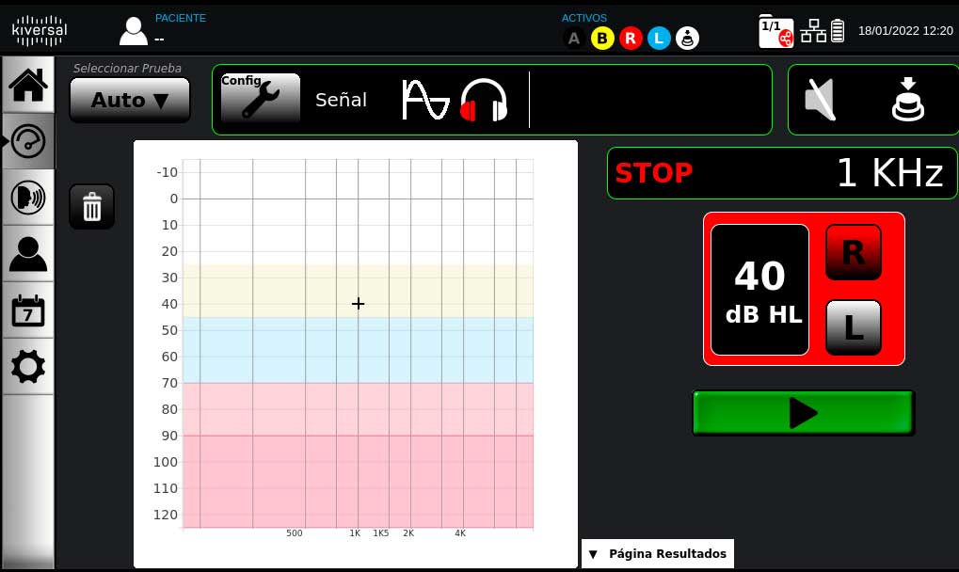The width and height of the screenshot is (959, 572).
Task: Open the speech test icon in sidebar
Action: [27, 198]
